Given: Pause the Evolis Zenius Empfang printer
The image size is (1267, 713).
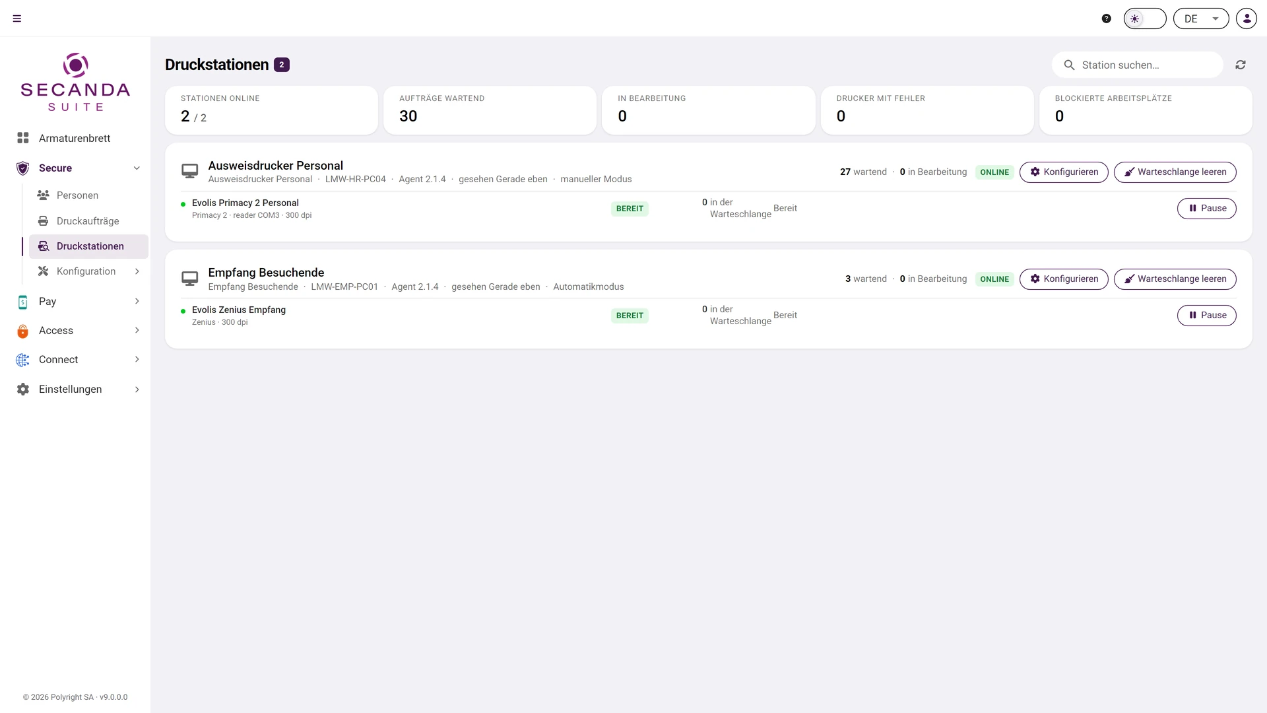Looking at the screenshot, I should tap(1206, 315).
